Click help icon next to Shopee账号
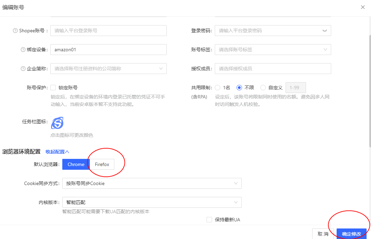The height and width of the screenshot is (239, 371). point(15,31)
